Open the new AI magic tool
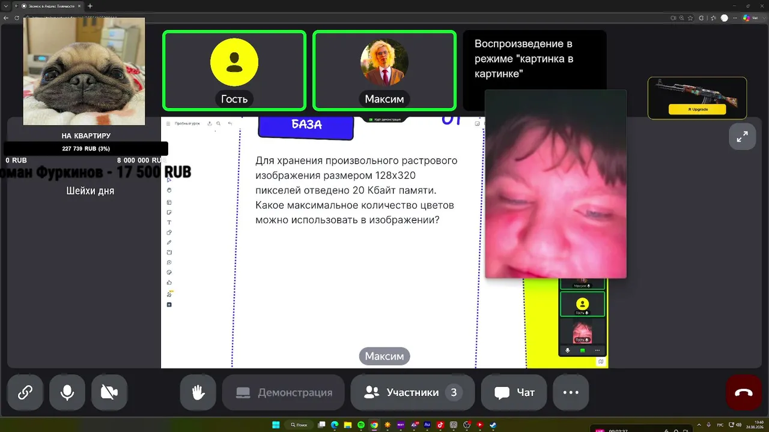Viewport: 769px width, 432px height. coord(169,294)
